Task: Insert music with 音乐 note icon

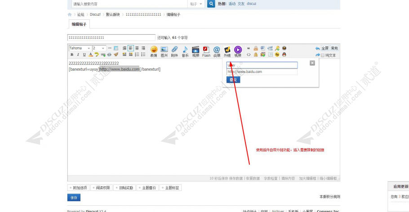Action: [185, 51]
